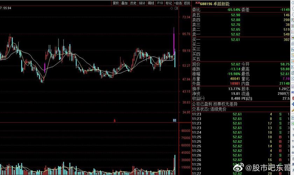
Task: Activate the 画线 drawing tool
Action: coord(151,3)
